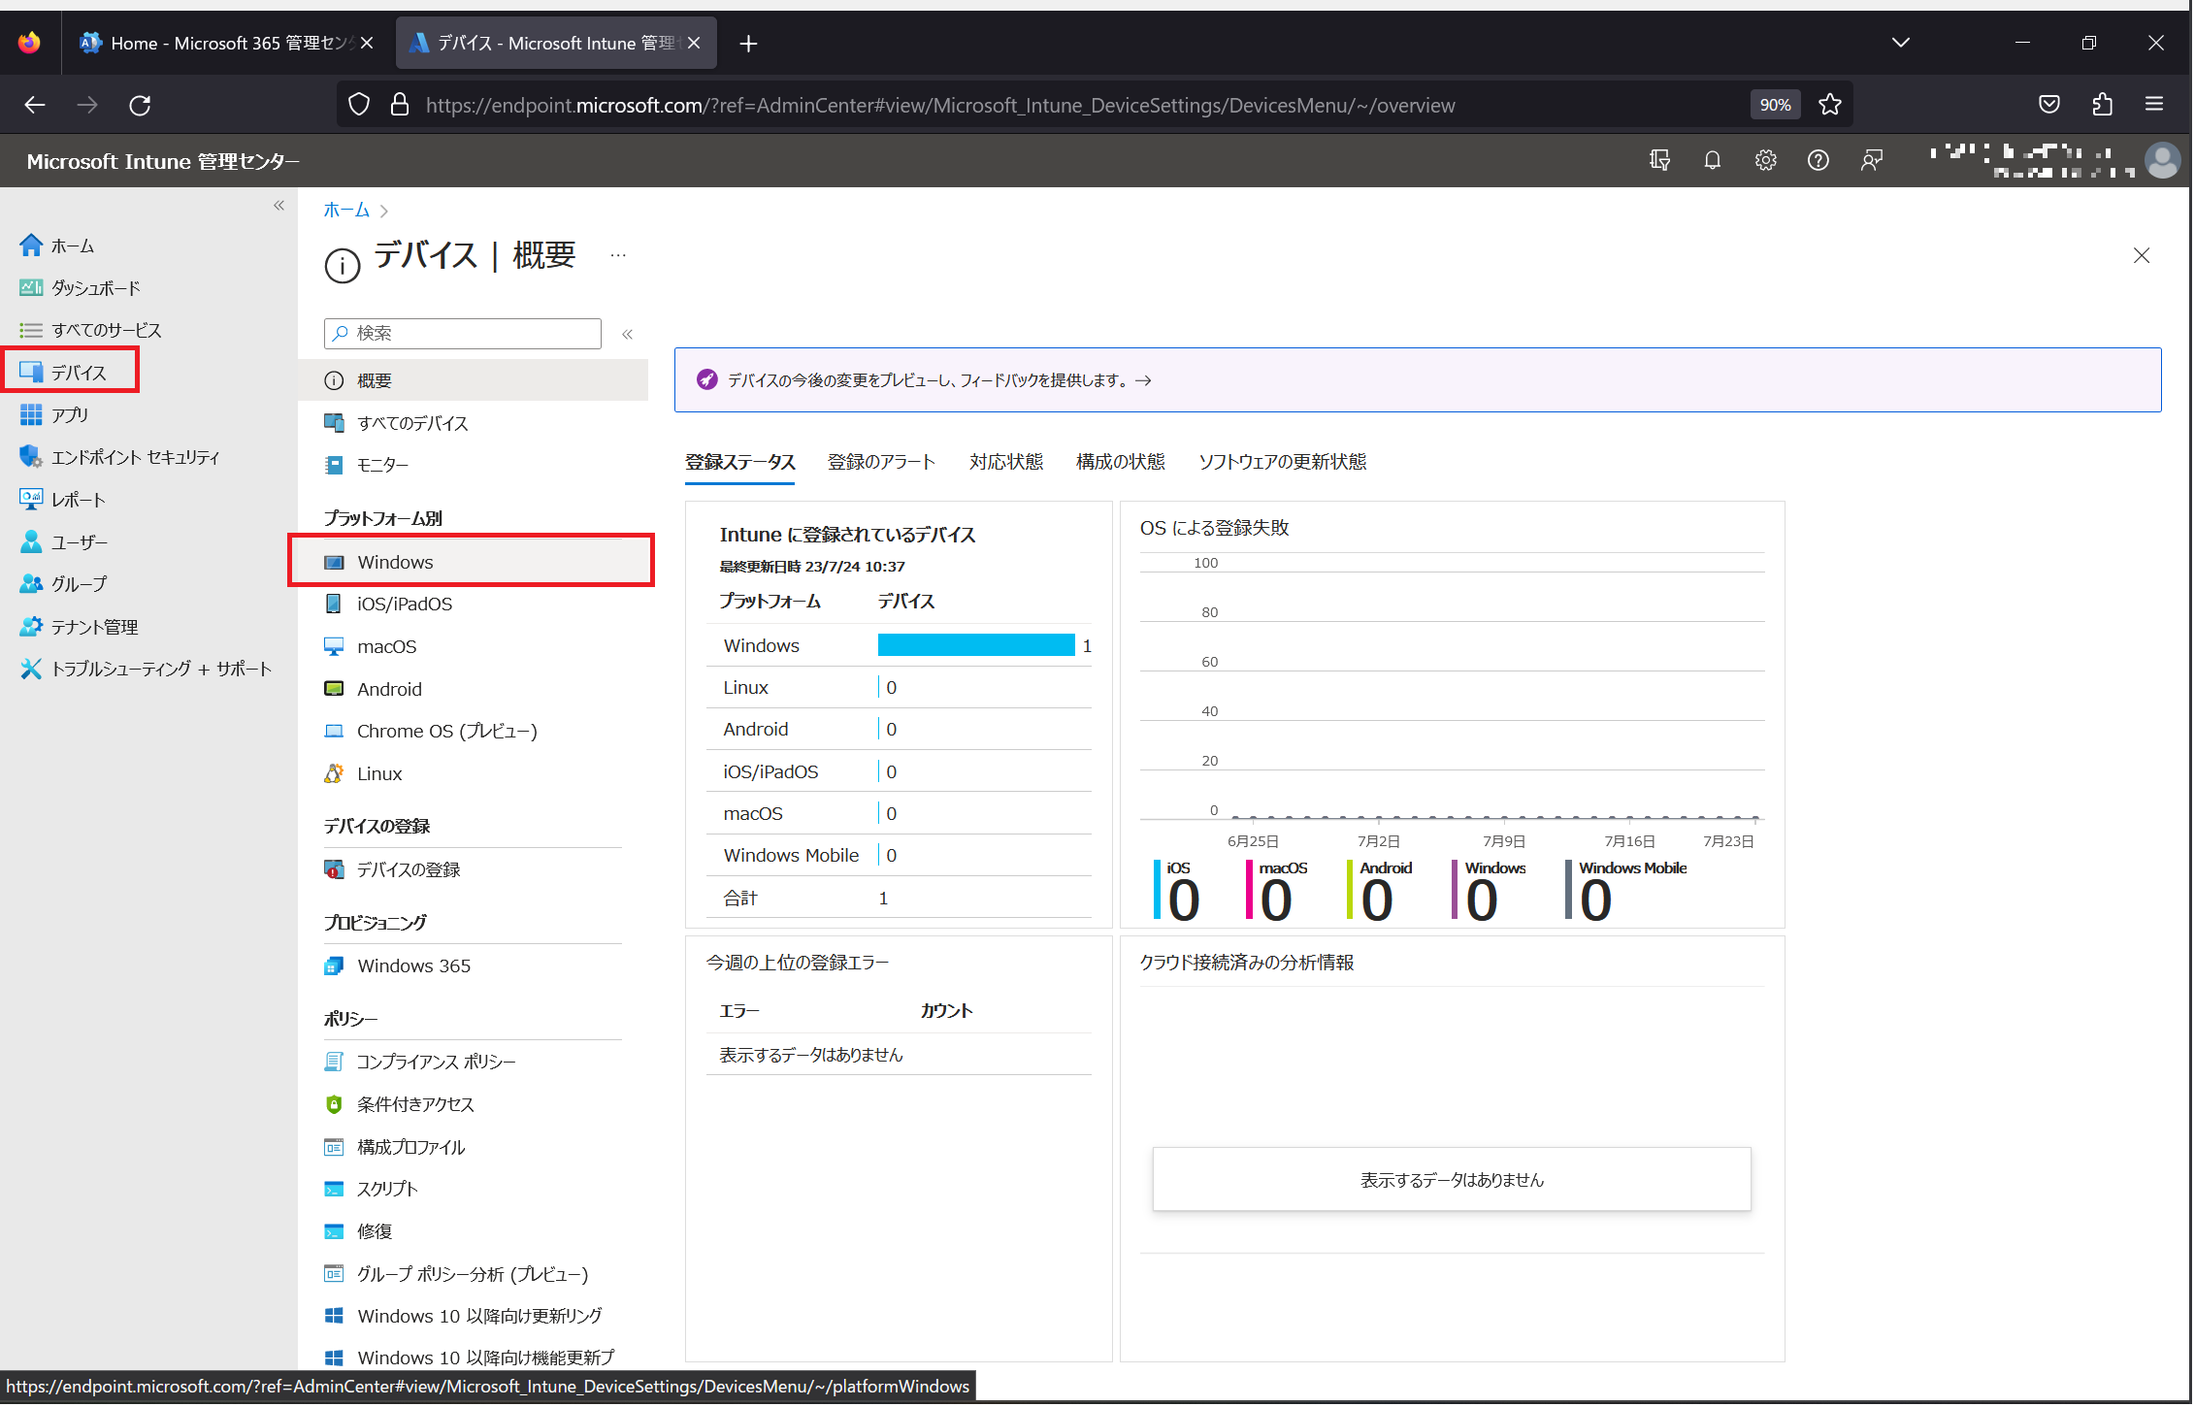Screen dimensions: 2195x1407
Task: Open a new browser tab
Action: tap(748, 43)
